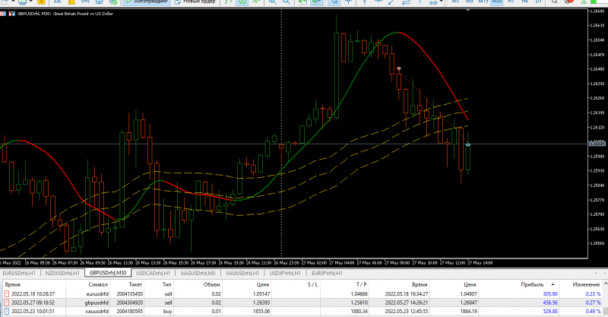Image resolution: width=608 pixels, height=317 pixels.
Task: Open the XAGUSDrfd,M5 chart tab
Action: click(x=198, y=273)
